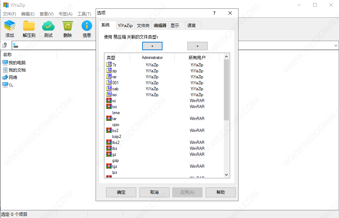Image resolution: width=339 pixels, height=218 pixels.
Task: Click the + button above Administrator column
Action: tap(152, 46)
